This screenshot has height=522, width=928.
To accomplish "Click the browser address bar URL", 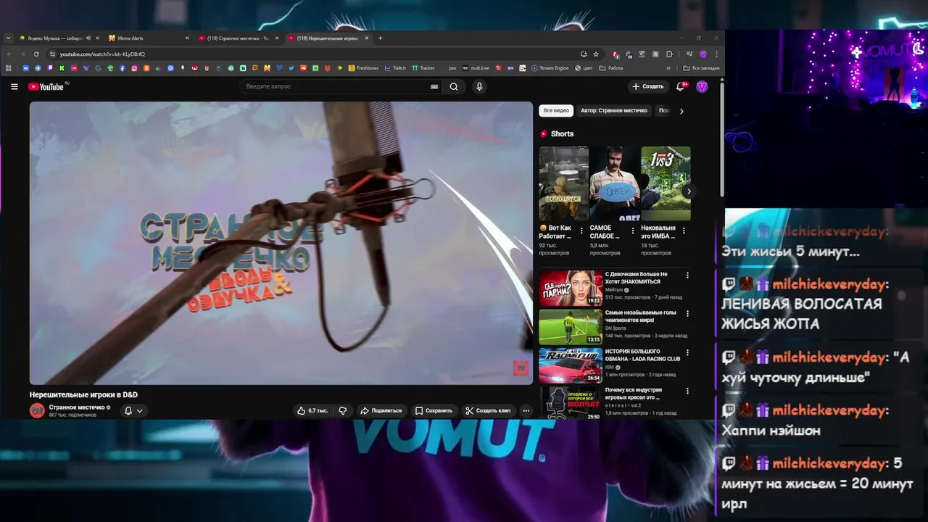I will click(x=102, y=54).
